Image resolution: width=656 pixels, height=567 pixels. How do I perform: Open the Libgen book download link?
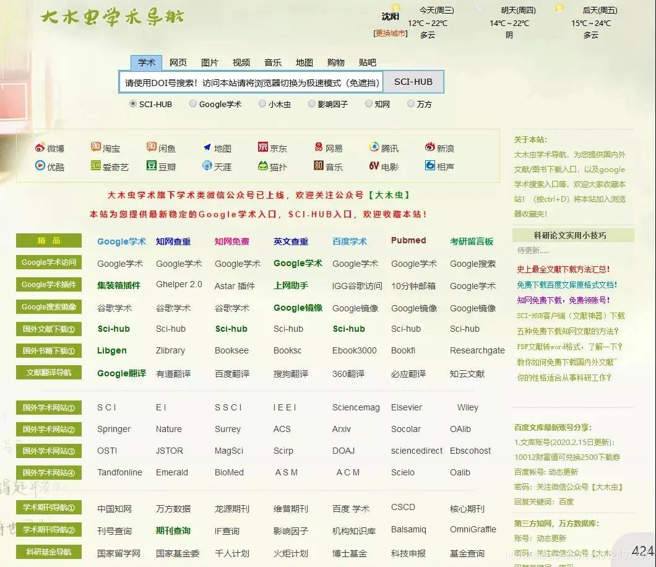(x=111, y=350)
